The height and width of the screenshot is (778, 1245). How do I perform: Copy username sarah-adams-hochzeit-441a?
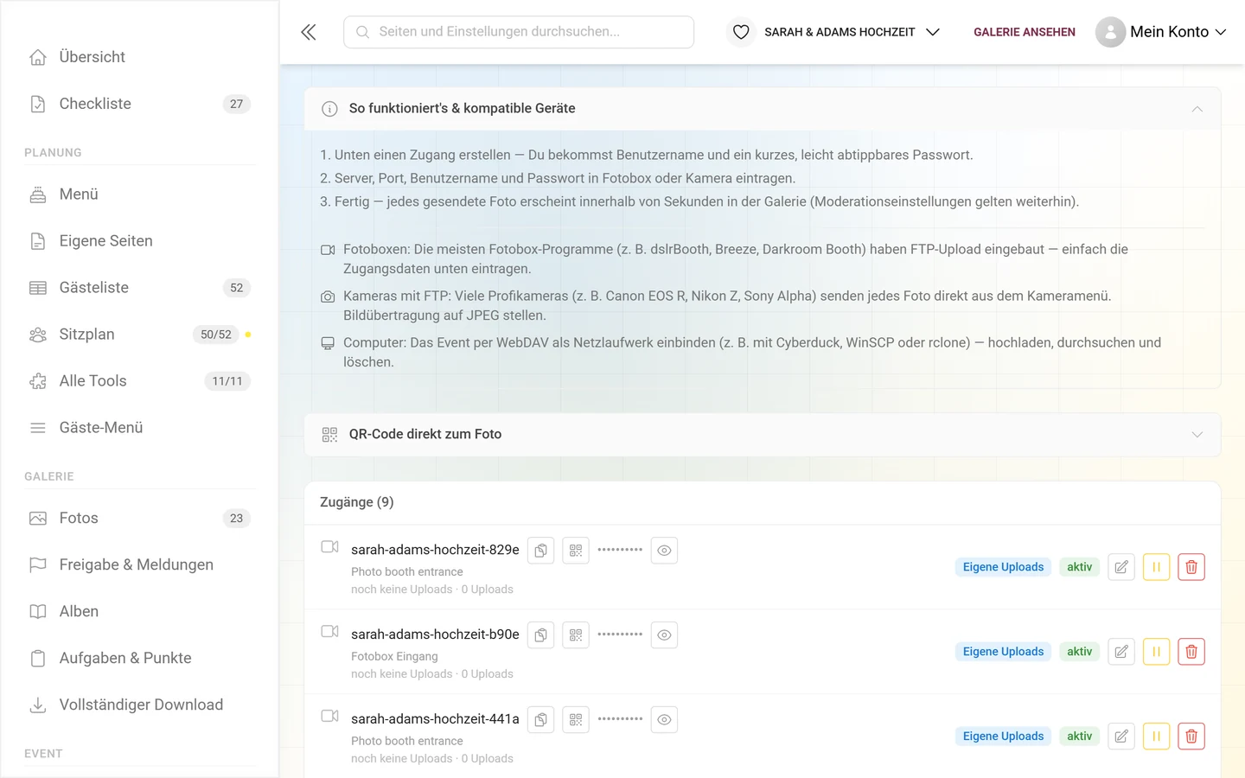tap(540, 720)
